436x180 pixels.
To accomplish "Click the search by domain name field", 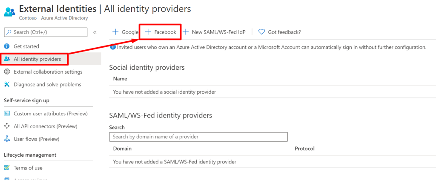I will 198,137.
